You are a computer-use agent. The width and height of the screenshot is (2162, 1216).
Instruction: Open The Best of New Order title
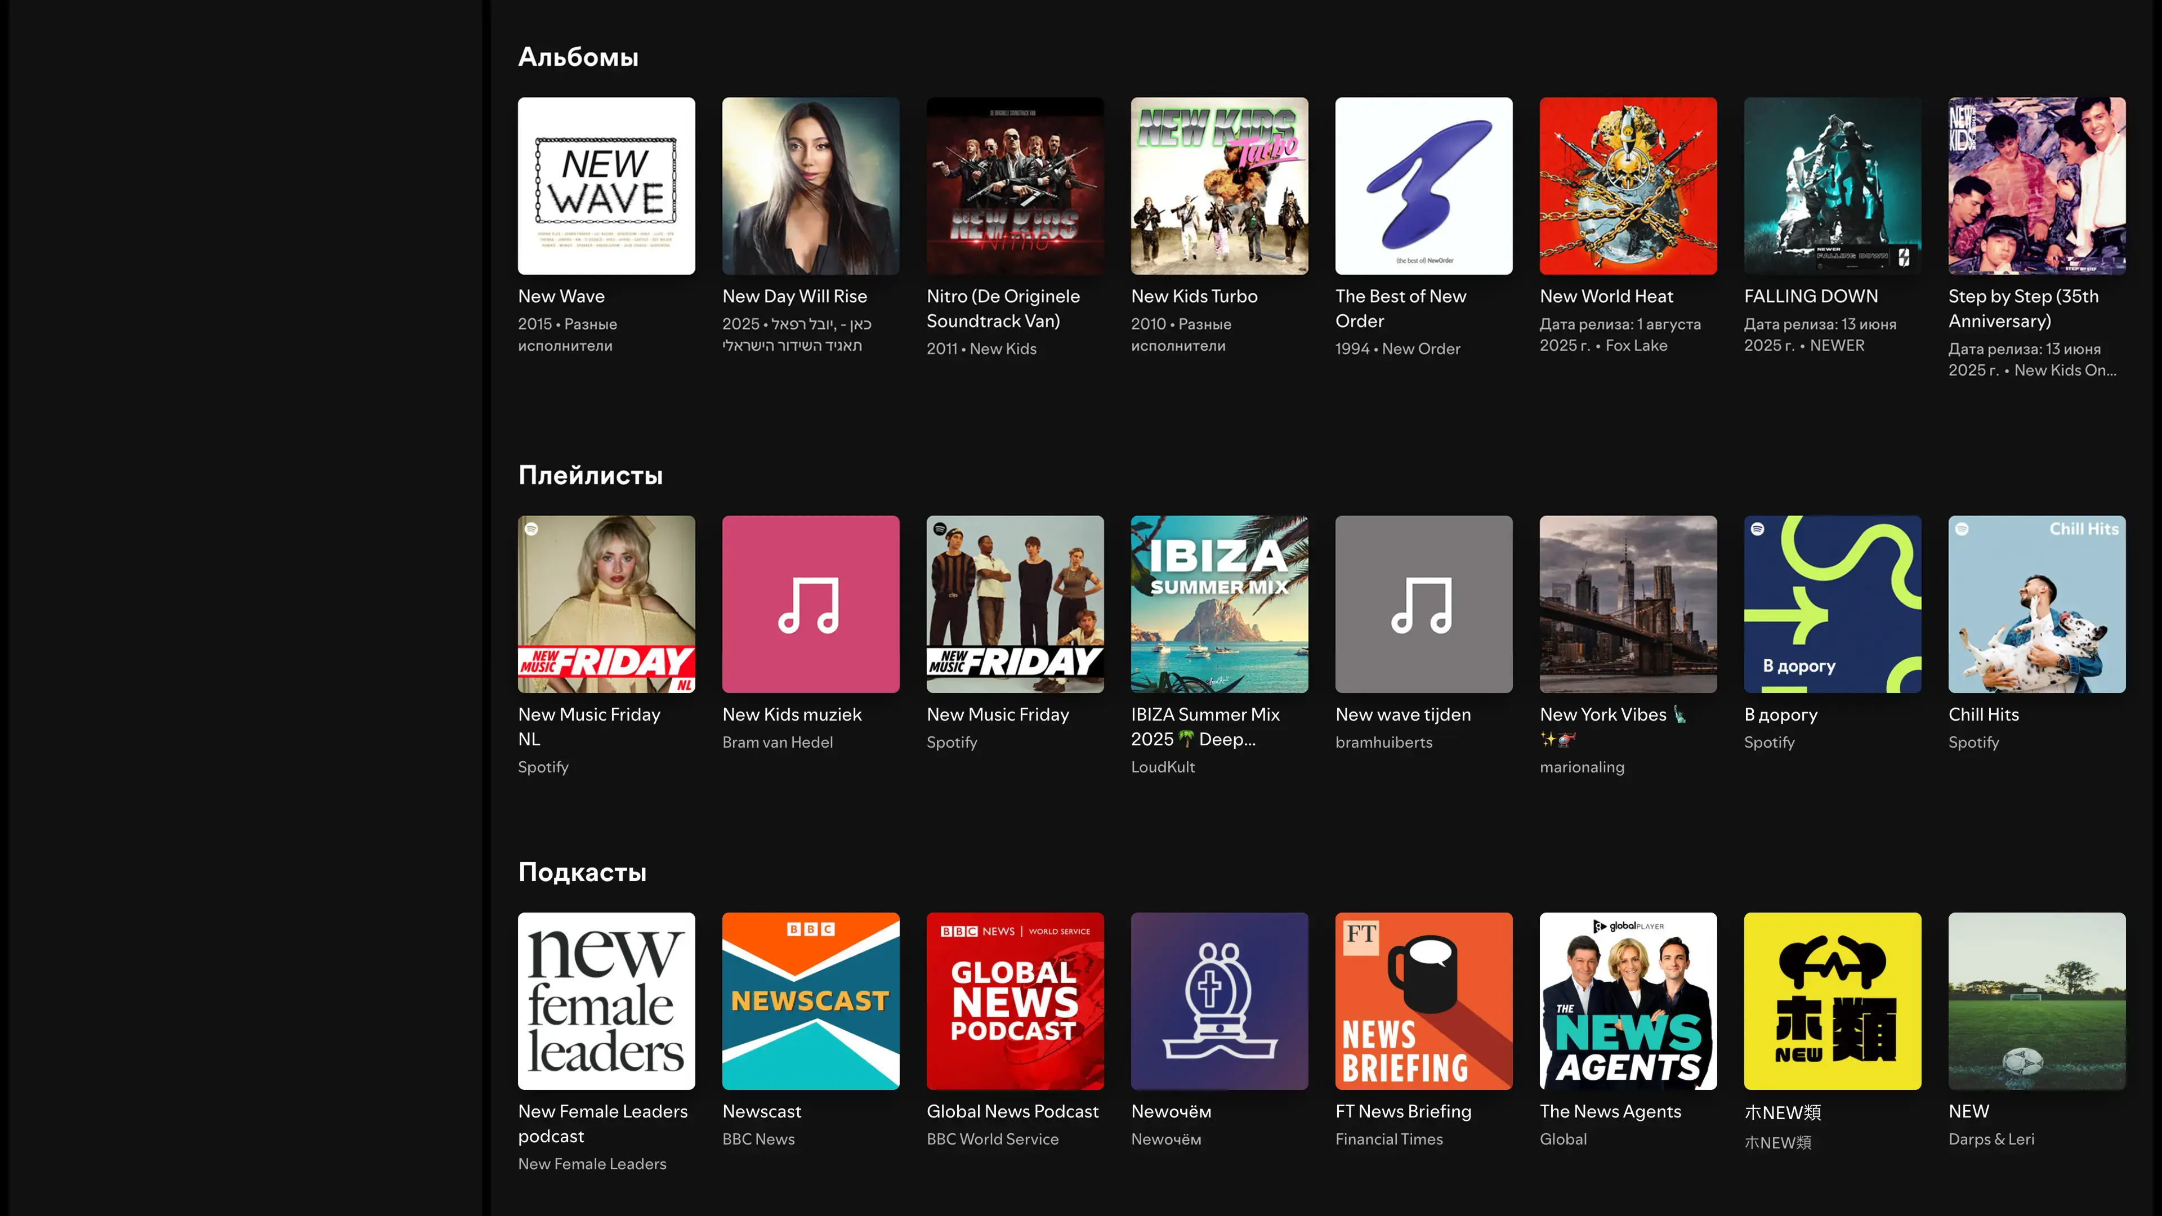coord(1400,308)
